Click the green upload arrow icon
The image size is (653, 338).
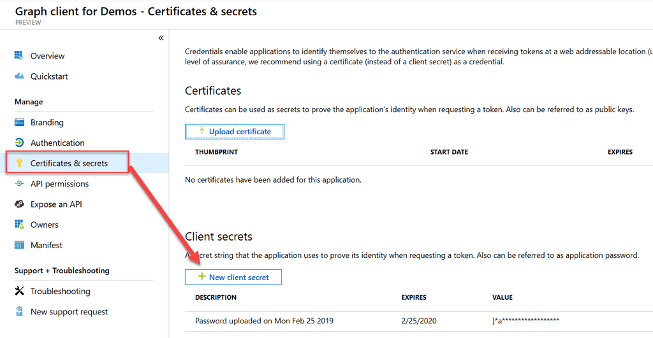(x=202, y=131)
